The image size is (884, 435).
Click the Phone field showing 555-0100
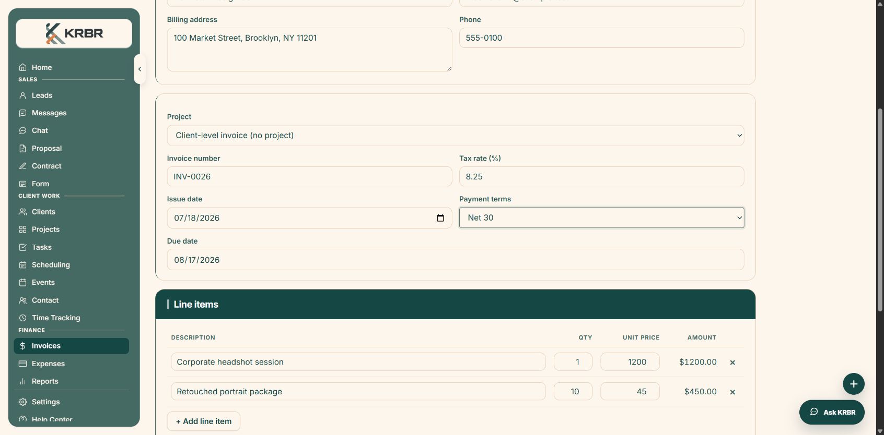coord(601,38)
